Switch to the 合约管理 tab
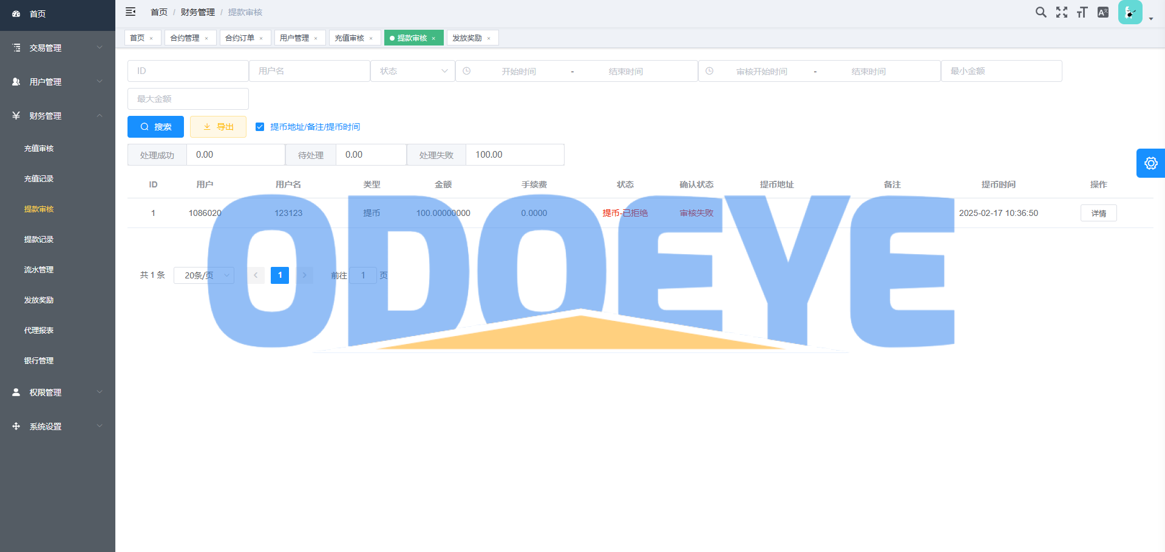Viewport: 1165px width, 552px height. tap(185, 38)
